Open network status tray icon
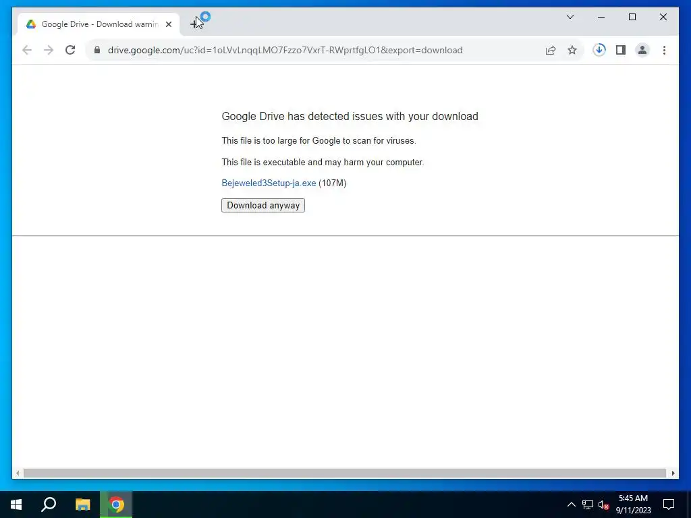 click(x=588, y=505)
